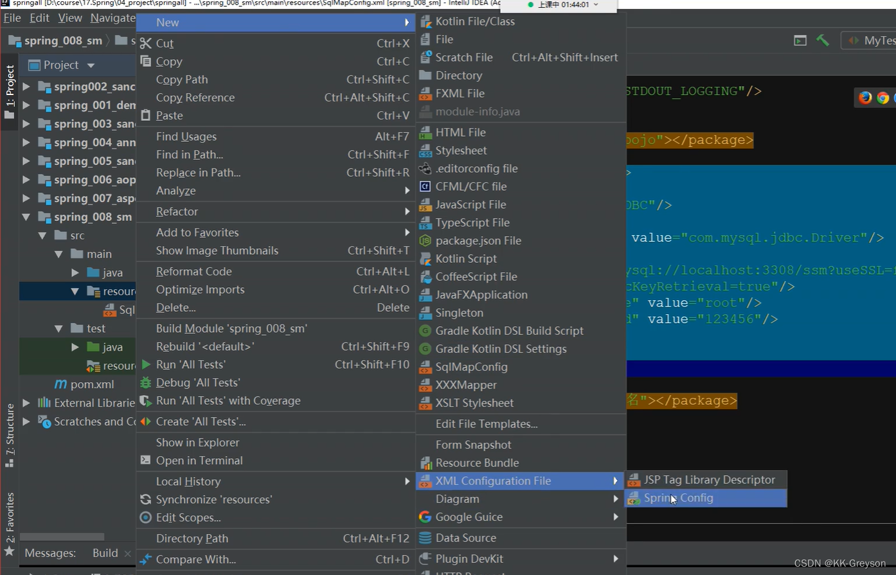Open the File menu
Viewport: 896px width, 575px height.
click(12, 18)
